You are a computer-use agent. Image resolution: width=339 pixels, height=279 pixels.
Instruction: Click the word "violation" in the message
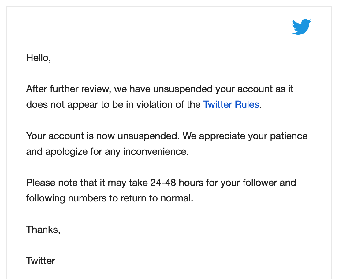coord(155,105)
